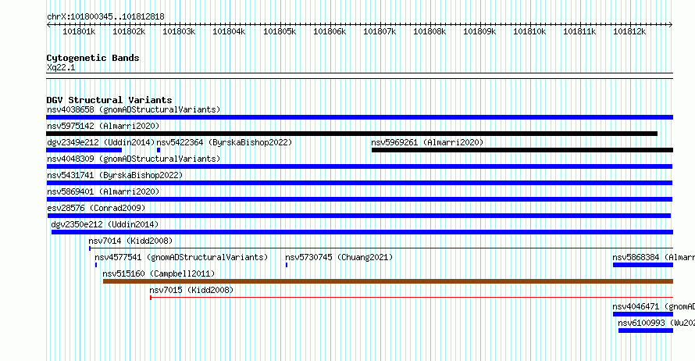Click the dgv2350e212 (Uddin2014) label
This screenshot has height=361, width=695.
pyautogui.click(x=105, y=224)
